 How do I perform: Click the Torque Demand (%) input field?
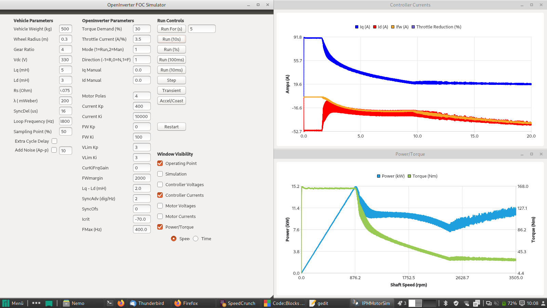pos(142,29)
